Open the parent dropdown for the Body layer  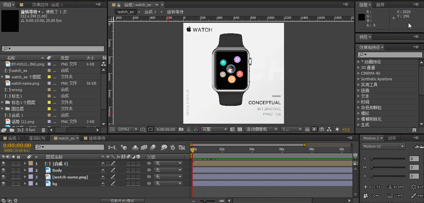168,170
